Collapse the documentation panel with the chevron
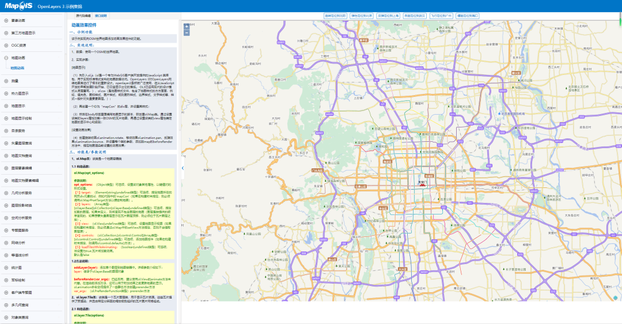 [183, 168]
